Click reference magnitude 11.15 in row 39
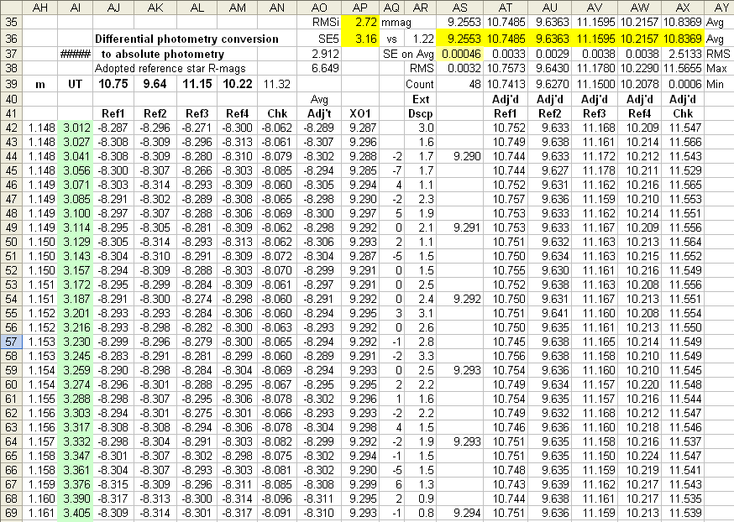Screen dimensions: 734x522 [197, 84]
